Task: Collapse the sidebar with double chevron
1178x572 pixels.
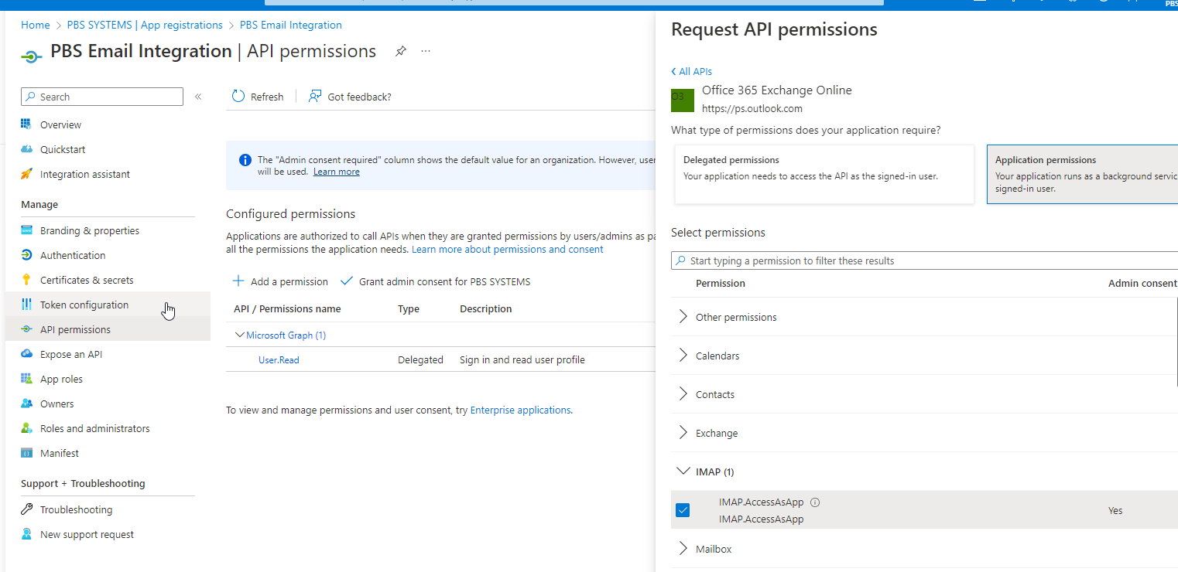Action: tap(198, 97)
